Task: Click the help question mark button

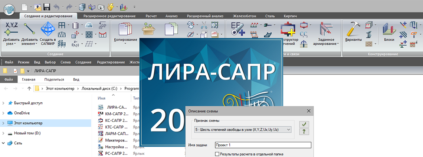Action: coord(304,132)
